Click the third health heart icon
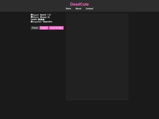Image resolution: width=159 pixels, height=119 pixels. tap(44, 19)
